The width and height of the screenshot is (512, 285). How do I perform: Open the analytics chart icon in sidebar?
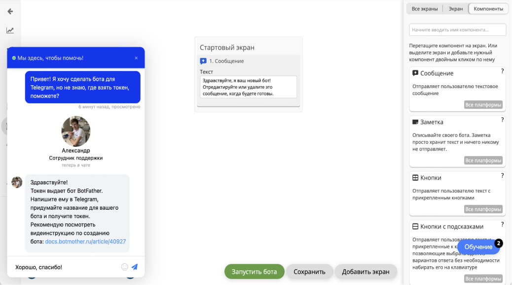click(10, 31)
